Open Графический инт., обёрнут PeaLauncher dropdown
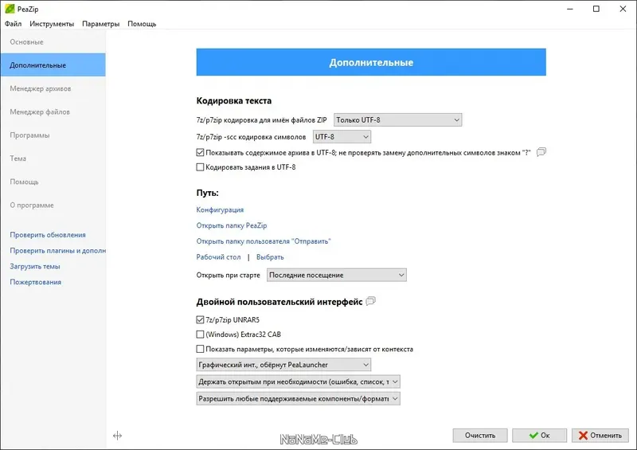The height and width of the screenshot is (450, 637). pos(283,365)
